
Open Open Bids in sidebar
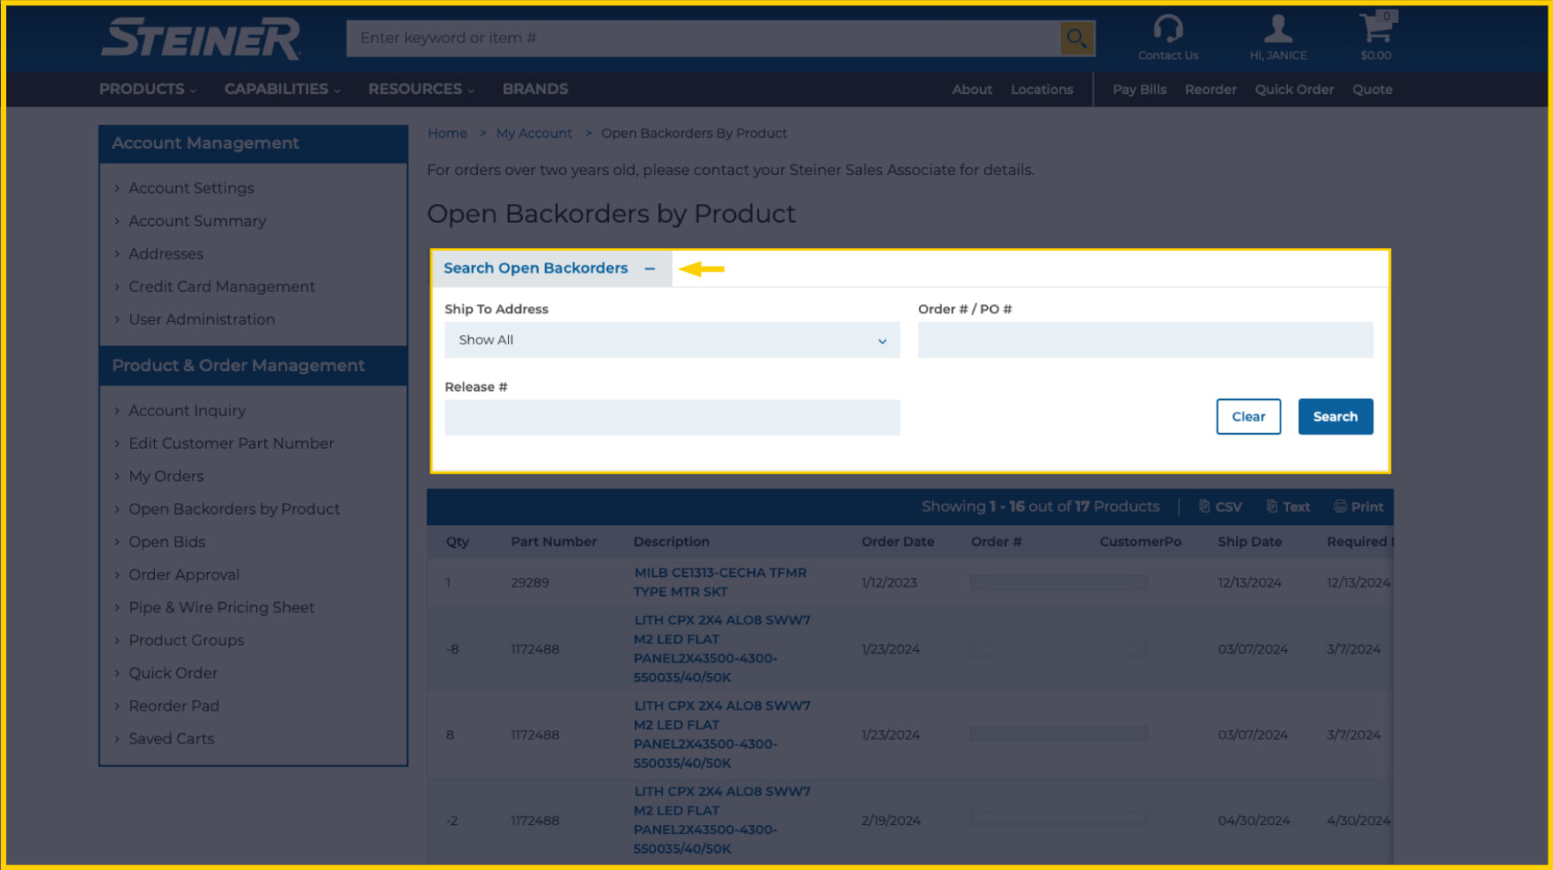tap(166, 542)
